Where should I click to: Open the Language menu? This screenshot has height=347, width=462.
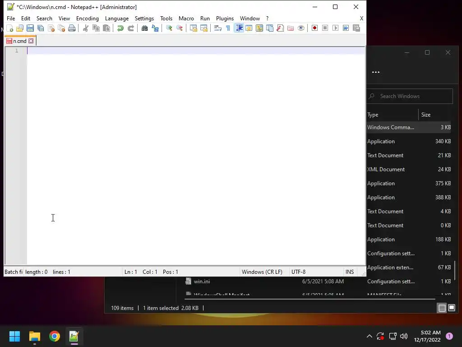117,18
